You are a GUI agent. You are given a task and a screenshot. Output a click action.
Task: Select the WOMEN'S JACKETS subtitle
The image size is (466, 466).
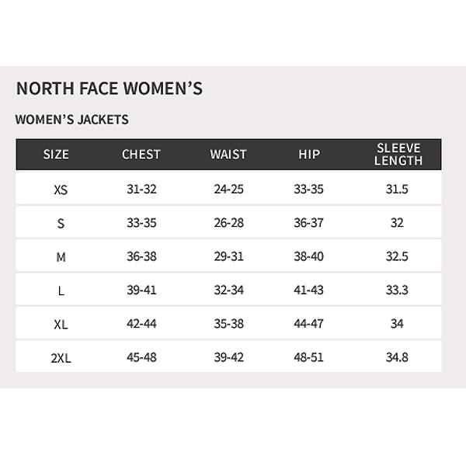[72, 120]
